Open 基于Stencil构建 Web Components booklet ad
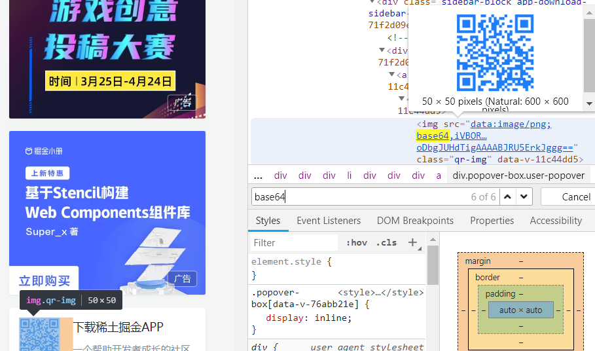 (x=107, y=212)
